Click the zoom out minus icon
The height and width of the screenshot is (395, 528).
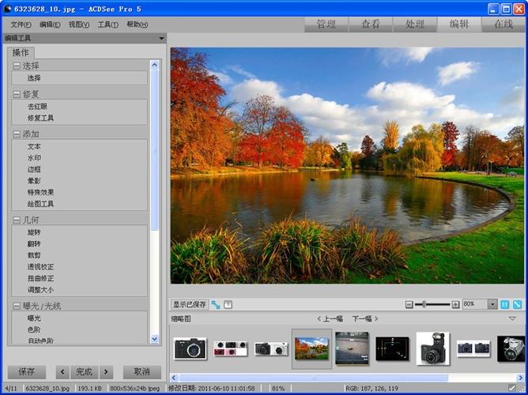pyautogui.click(x=409, y=304)
